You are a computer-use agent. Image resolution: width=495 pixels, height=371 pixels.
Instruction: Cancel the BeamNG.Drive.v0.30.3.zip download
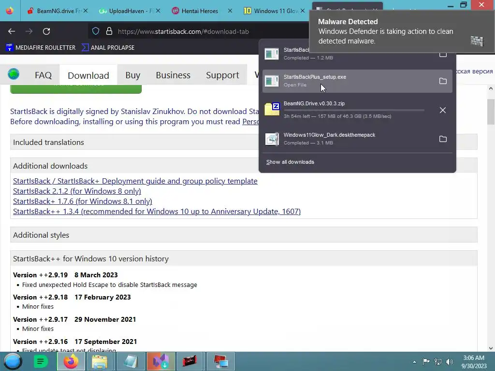click(443, 110)
